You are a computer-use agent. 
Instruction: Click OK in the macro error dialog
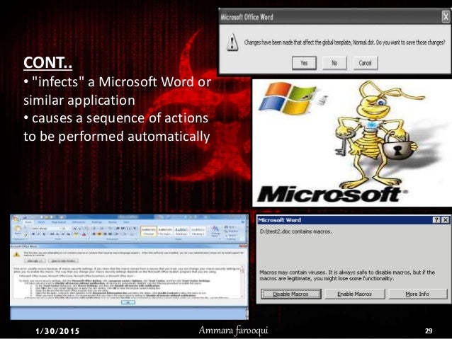tap(128, 302)
